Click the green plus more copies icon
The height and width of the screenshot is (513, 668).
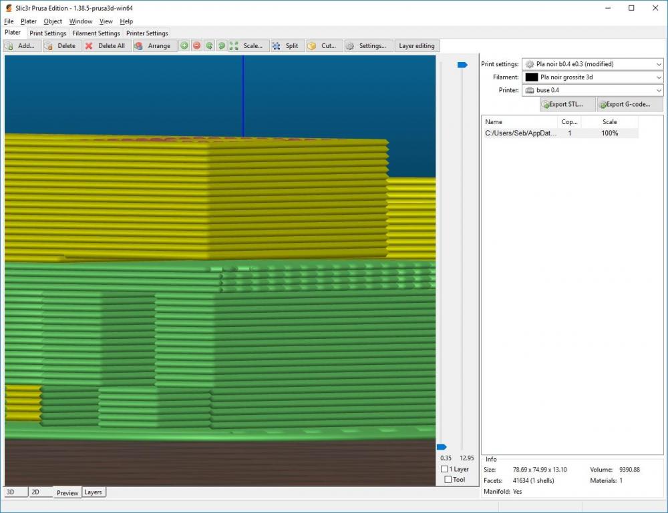[x=184, y=46]
